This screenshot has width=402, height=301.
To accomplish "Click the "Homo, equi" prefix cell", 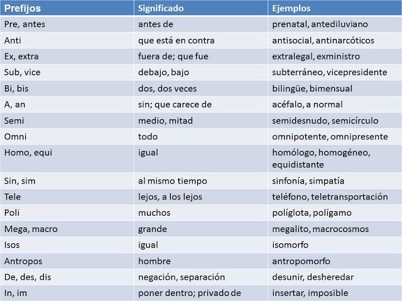I will point(24,152).
